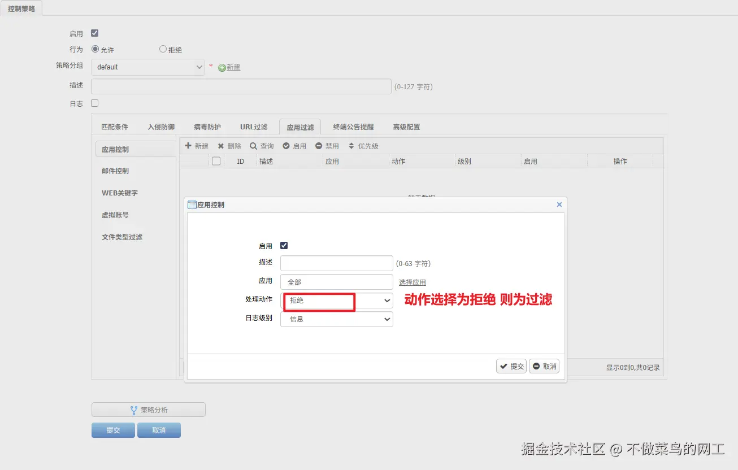The width and height of the screenshot is (738, 470).
Task: Click the 显示0到0,共0记录 status text
Action: point(633,368)
